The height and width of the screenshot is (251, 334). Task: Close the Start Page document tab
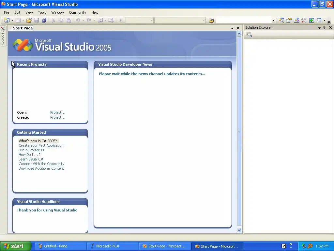coord(238,28)
